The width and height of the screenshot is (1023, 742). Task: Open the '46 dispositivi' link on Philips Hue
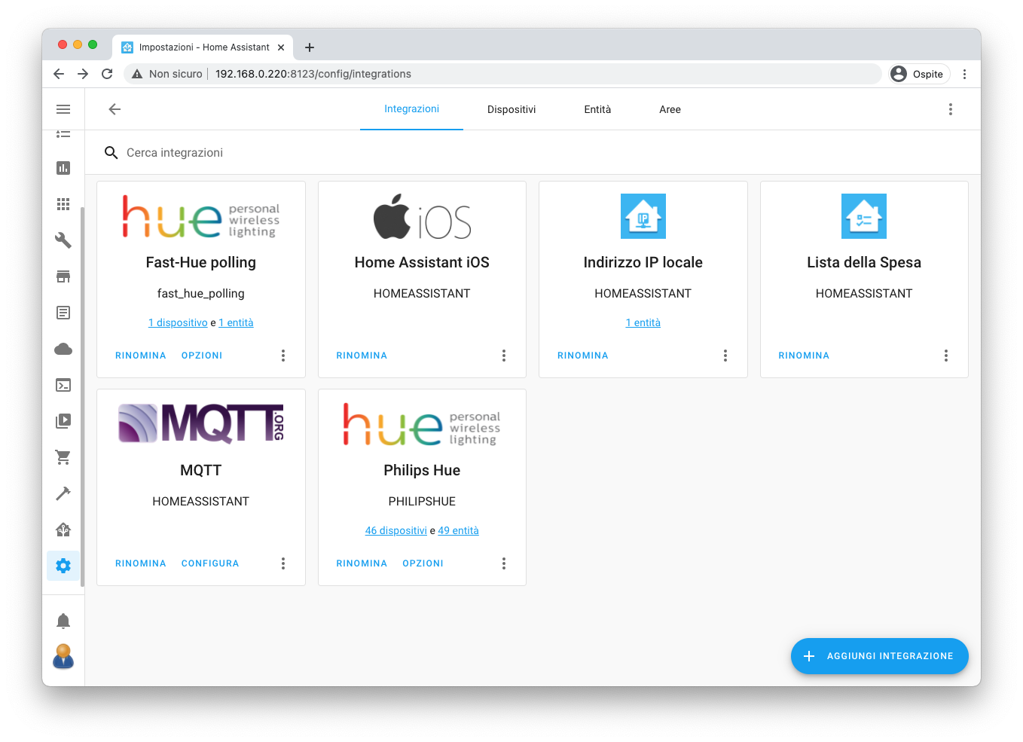click(x=396, y=530)
